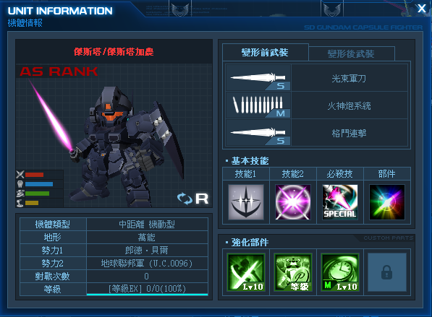This screenshot has width=432, height=317.
Task: Switch to the 變形前武裝 tab
Action: pos(265,52)
